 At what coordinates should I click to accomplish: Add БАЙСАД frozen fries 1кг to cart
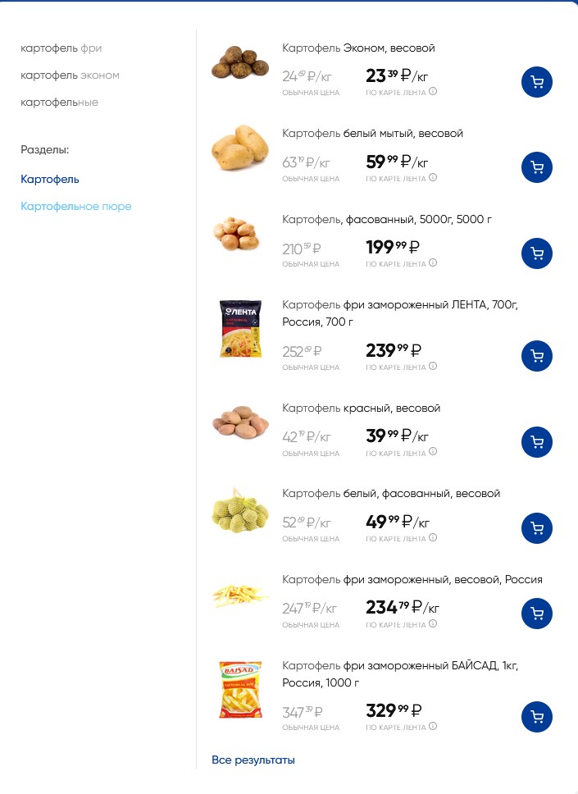pos(536,717)
